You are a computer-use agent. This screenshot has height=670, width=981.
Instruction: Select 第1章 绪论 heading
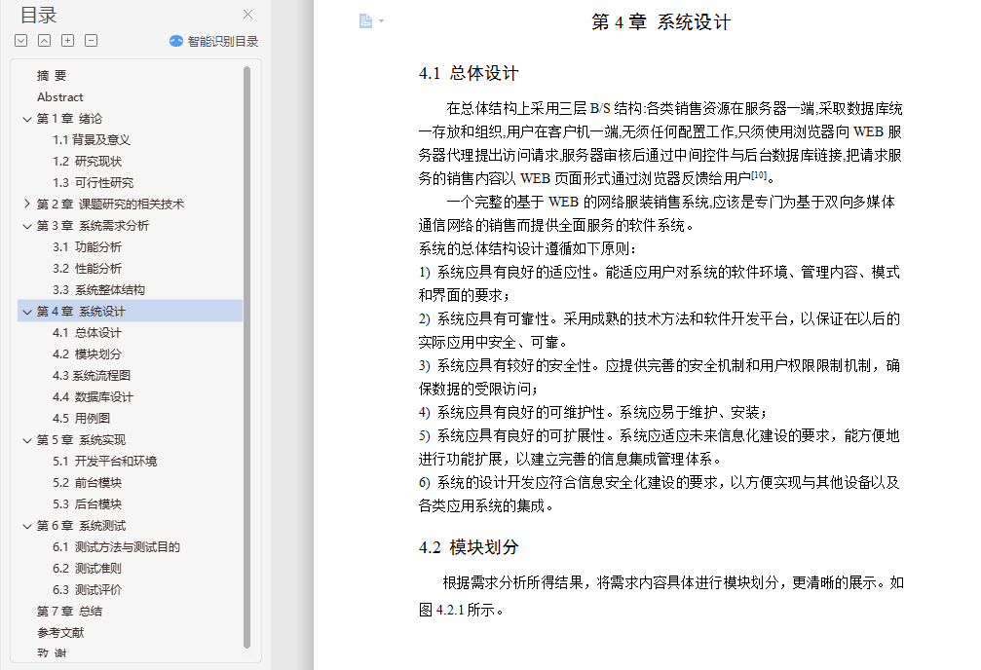(x=69, y=118)
